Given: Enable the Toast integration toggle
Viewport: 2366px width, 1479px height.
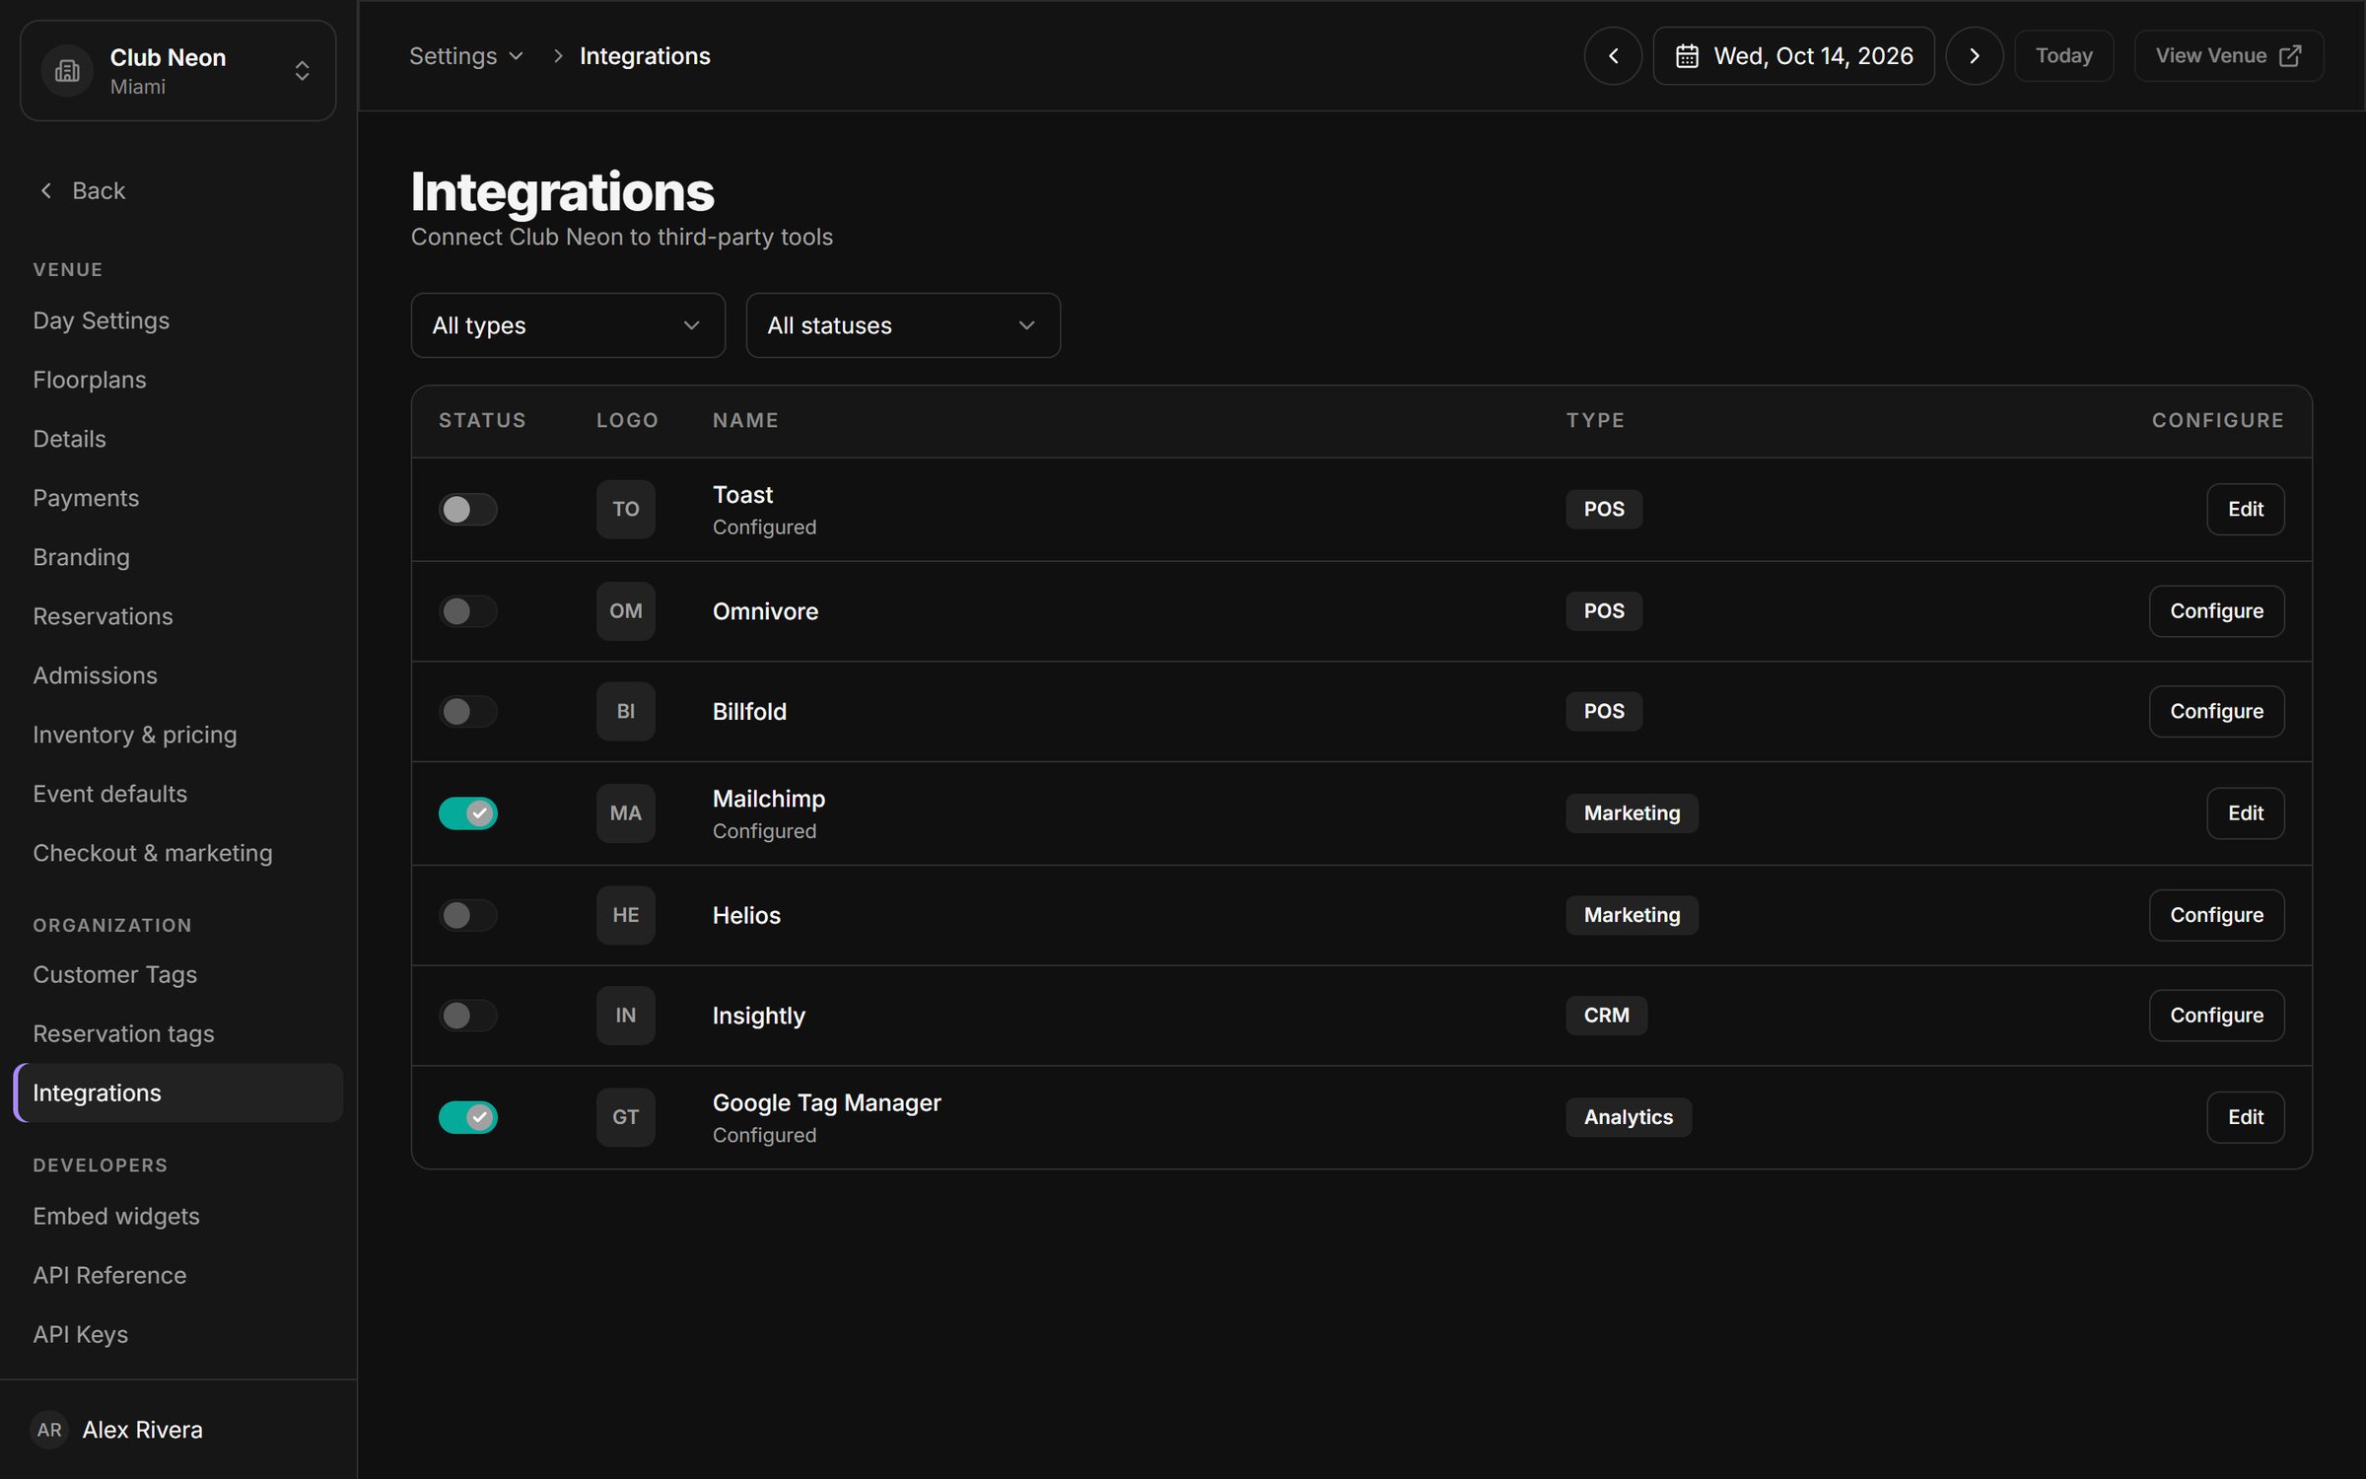Looking at the screenshot, I should (x=467, y=509).
